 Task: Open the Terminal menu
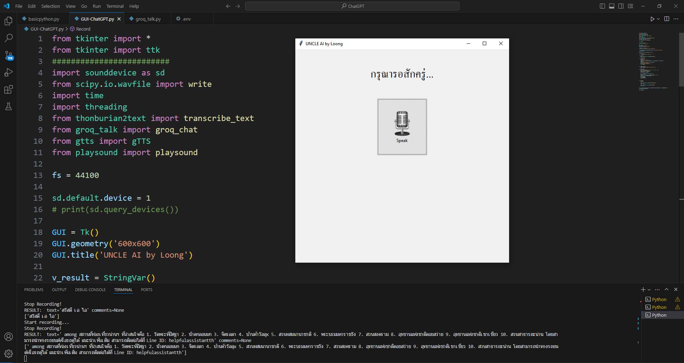click(x=115, y=6)
